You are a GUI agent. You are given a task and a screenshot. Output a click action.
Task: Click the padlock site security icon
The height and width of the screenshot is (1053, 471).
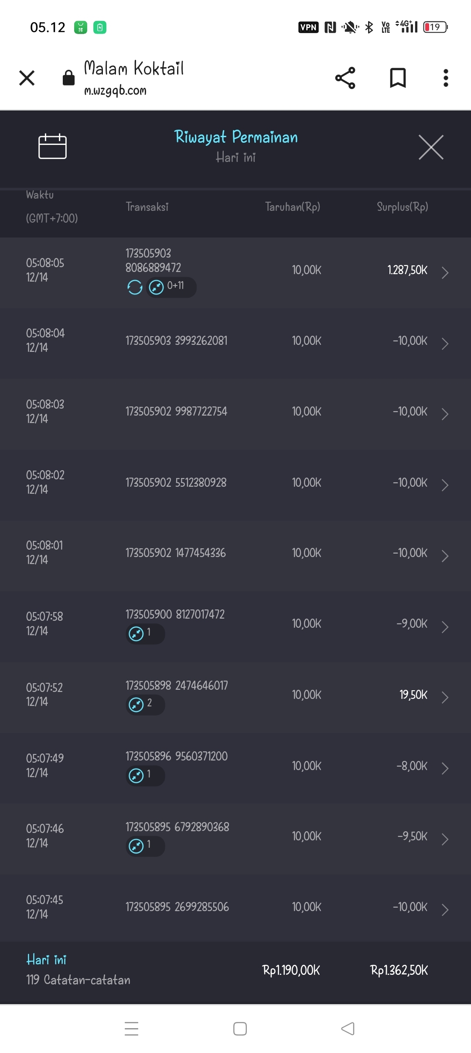(68, 78)
